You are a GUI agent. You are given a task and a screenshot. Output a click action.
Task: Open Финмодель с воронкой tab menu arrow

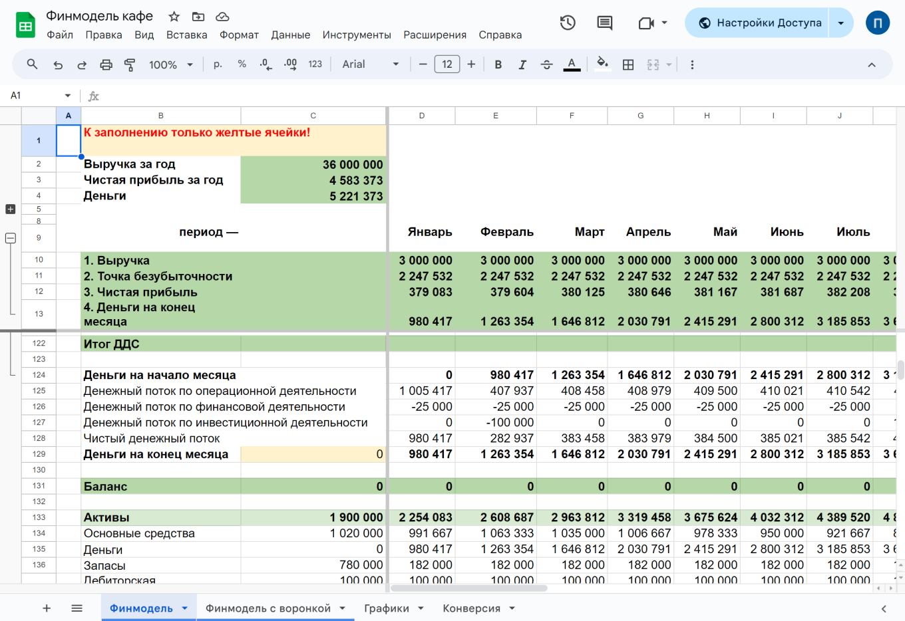pyautogui.click(x=343, y=608)
